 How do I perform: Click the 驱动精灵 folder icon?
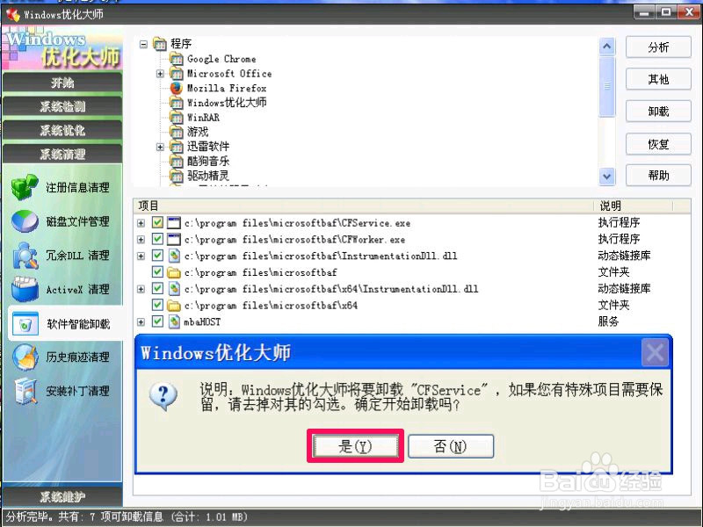pos(177,176)
